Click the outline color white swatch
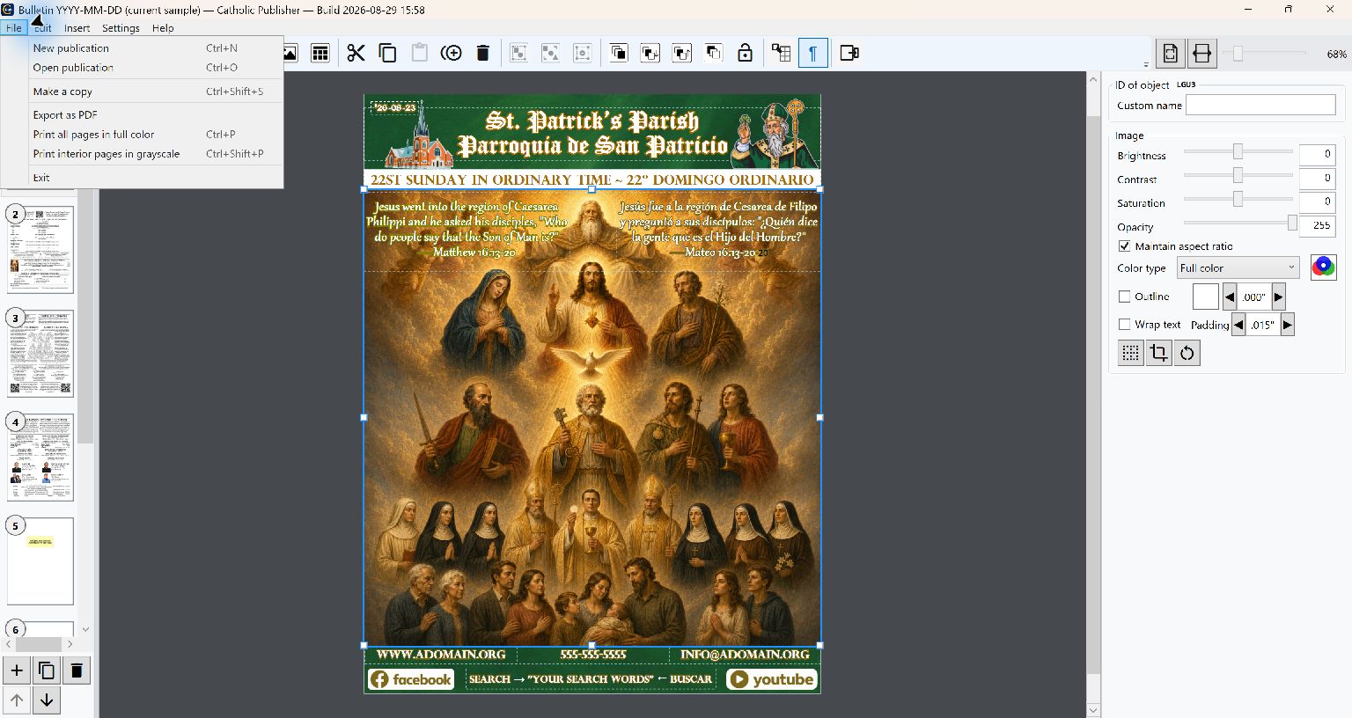Image resolution: width=1352 pixels, height=718 pixels. click(x=1206, y=297)
